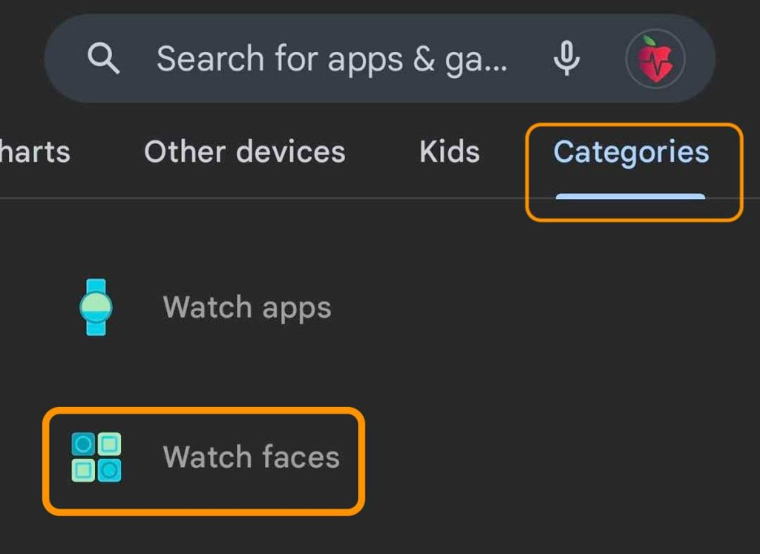The width and height of the screenshot is (760, 554).
Task: Open the Watch faces category label
Action: [251, 457]
